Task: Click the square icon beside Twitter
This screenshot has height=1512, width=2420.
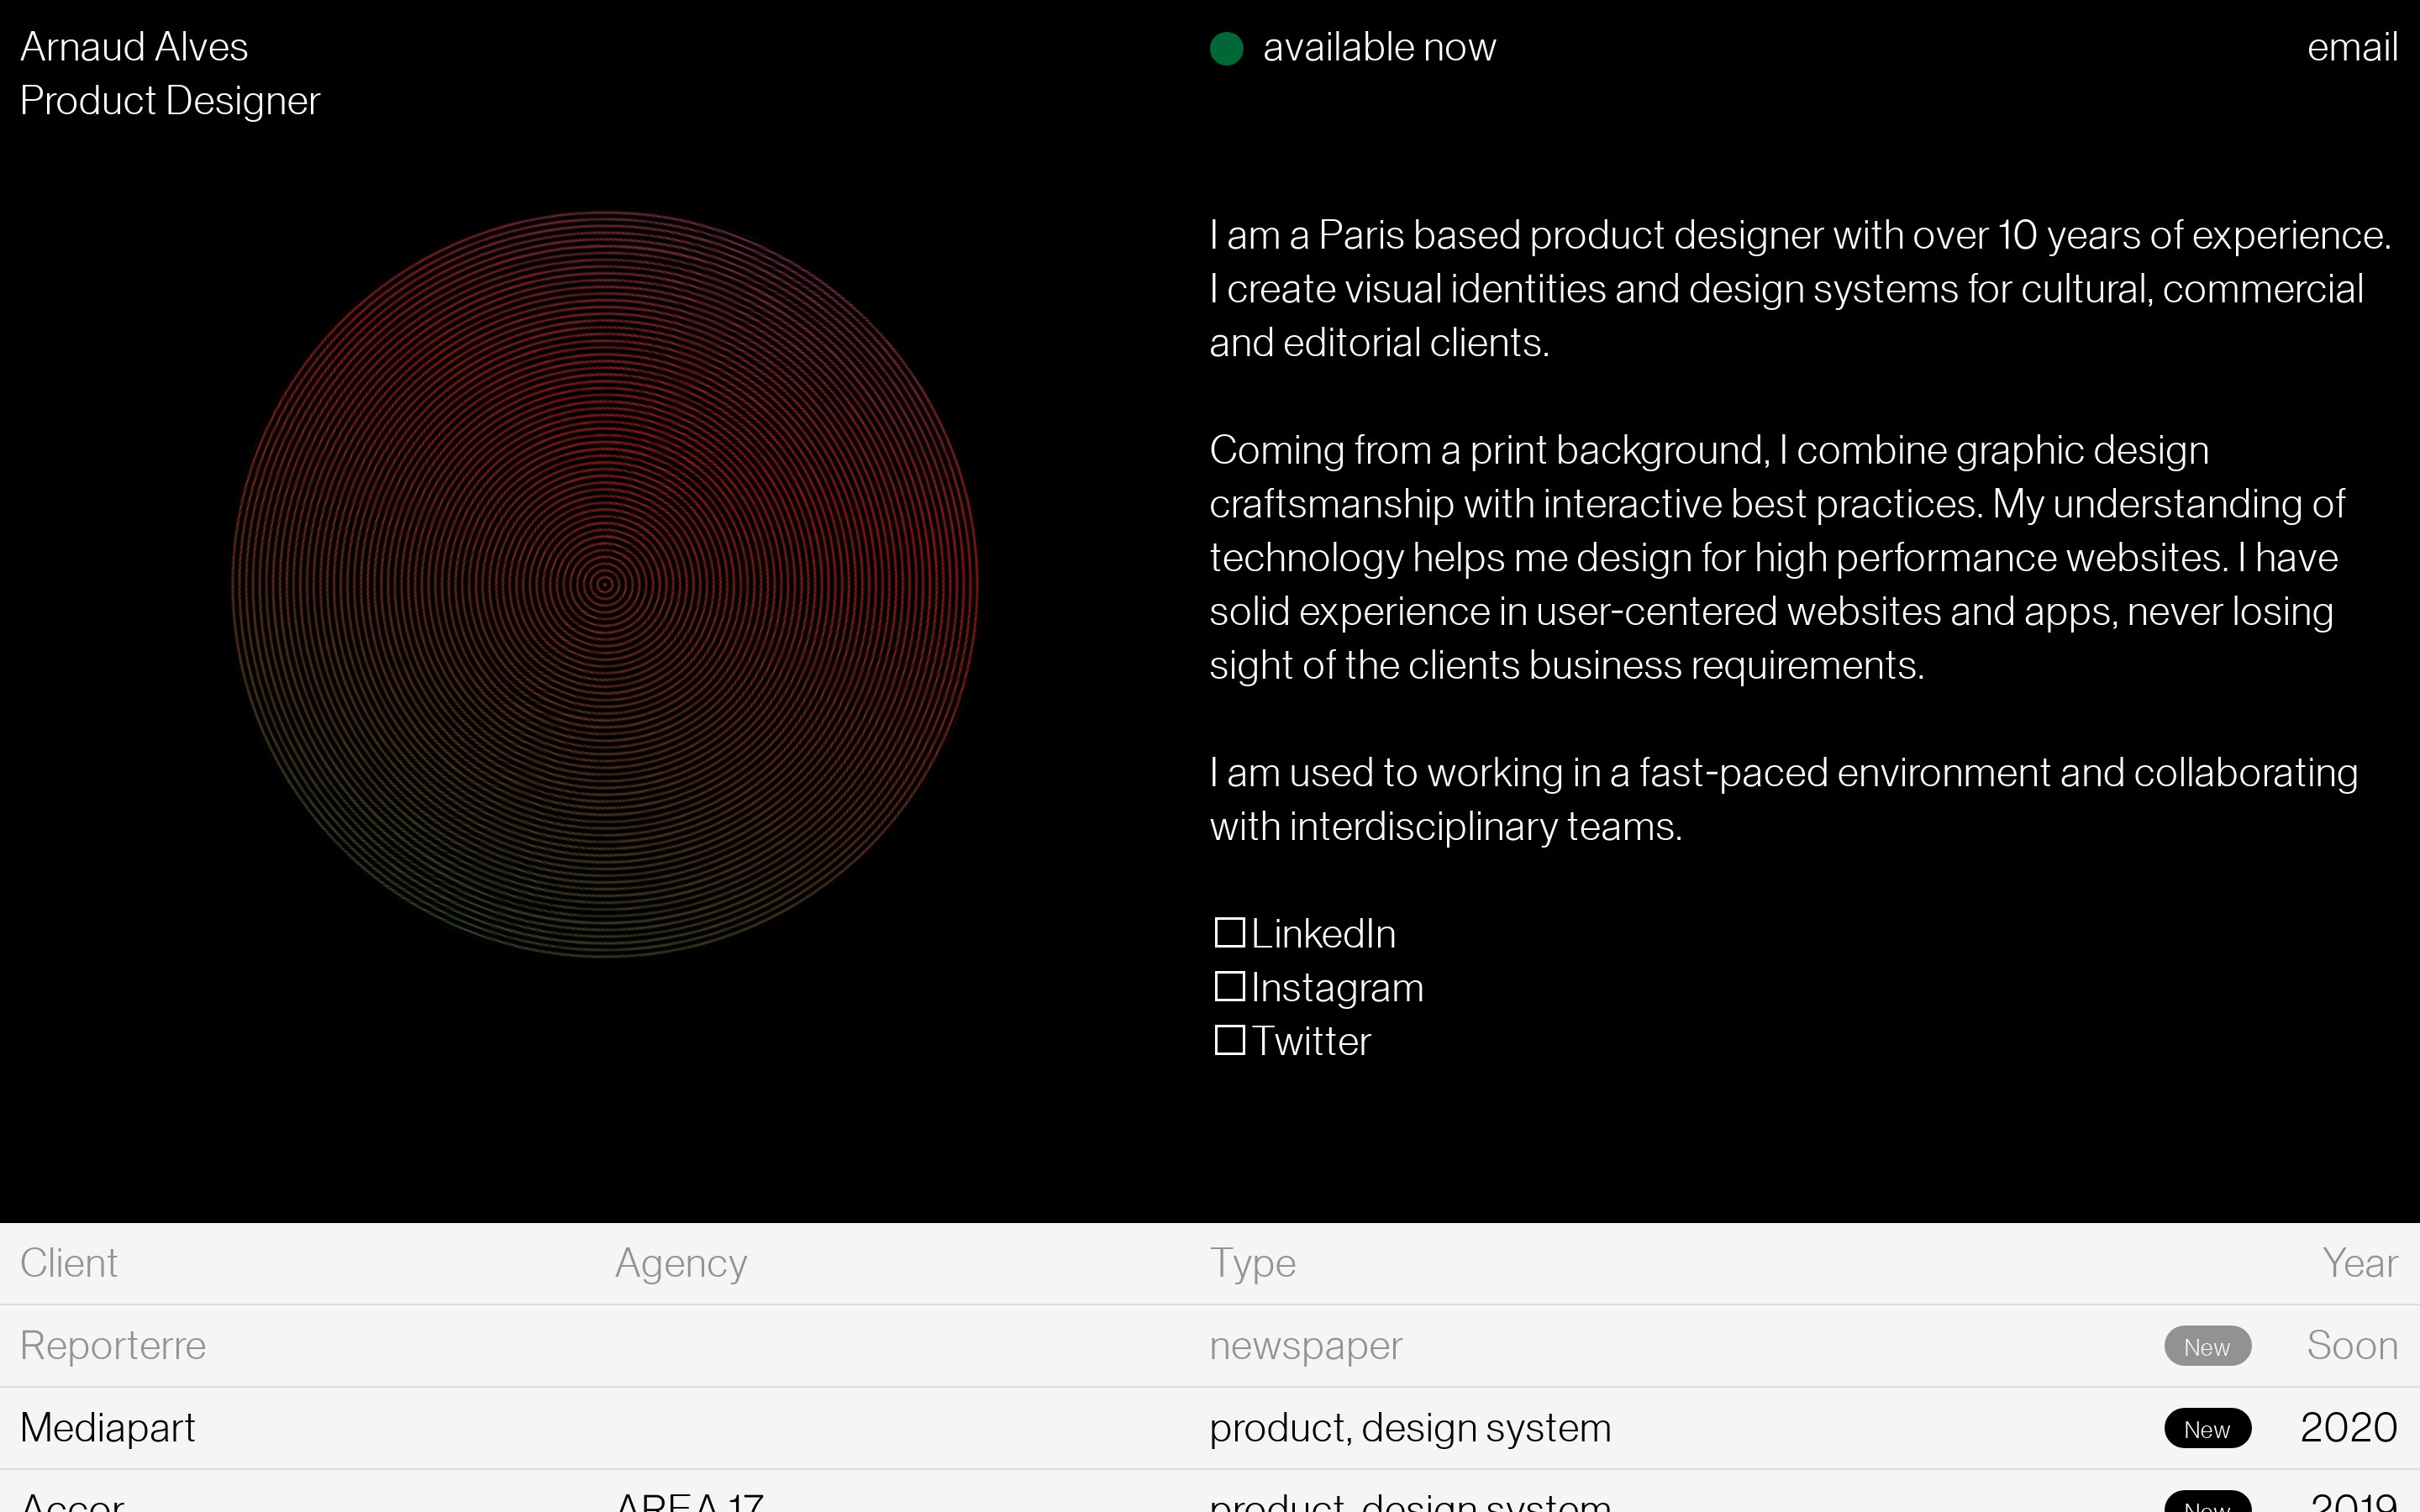Action: (x=1229, y=1040)
